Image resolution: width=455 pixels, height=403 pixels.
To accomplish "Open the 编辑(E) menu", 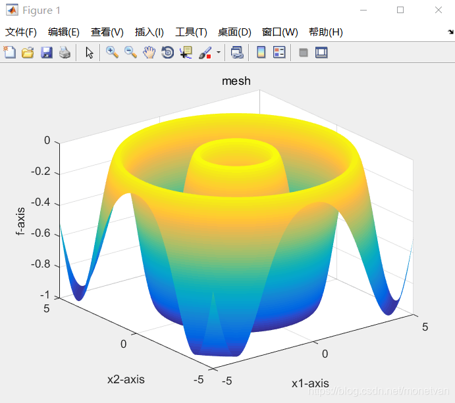I will pos(64,32).
